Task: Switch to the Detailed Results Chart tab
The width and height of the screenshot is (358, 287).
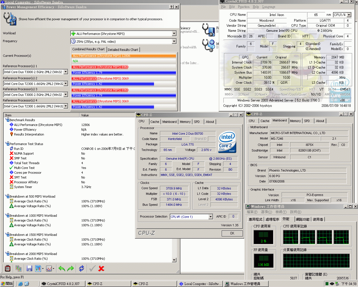Action: click(x=123, y=50)
